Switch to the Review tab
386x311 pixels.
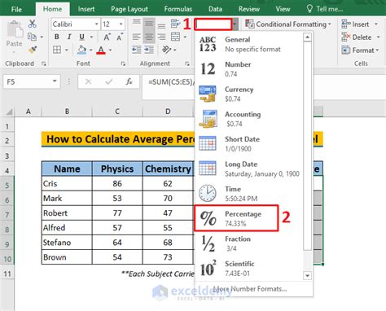pyautogui.click(x=249, y=9)
